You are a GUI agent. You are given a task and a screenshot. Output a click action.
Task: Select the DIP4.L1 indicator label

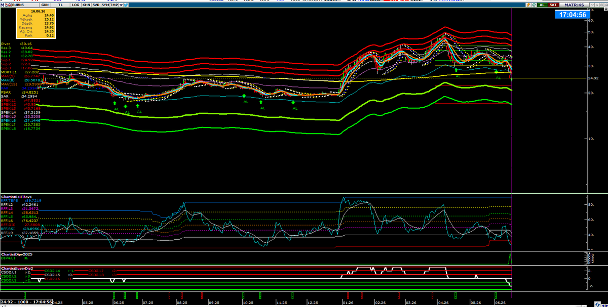tap(15, 258)
